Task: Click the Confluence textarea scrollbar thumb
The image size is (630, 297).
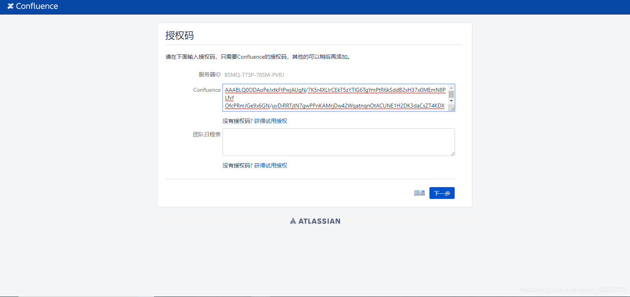Action: [452, 95]
